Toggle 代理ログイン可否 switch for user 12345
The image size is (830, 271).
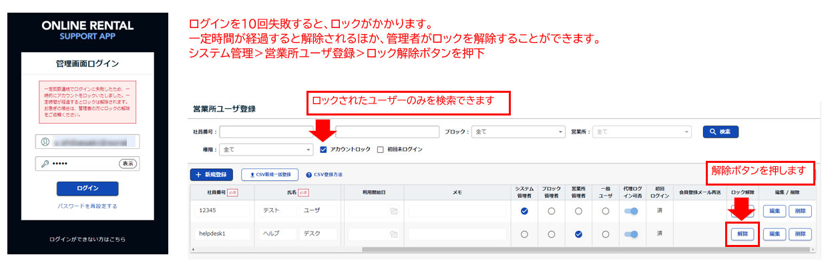tap(630, 211)
